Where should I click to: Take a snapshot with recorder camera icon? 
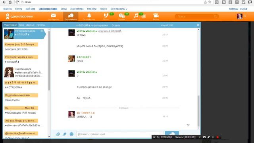click(x=204, y=137)
